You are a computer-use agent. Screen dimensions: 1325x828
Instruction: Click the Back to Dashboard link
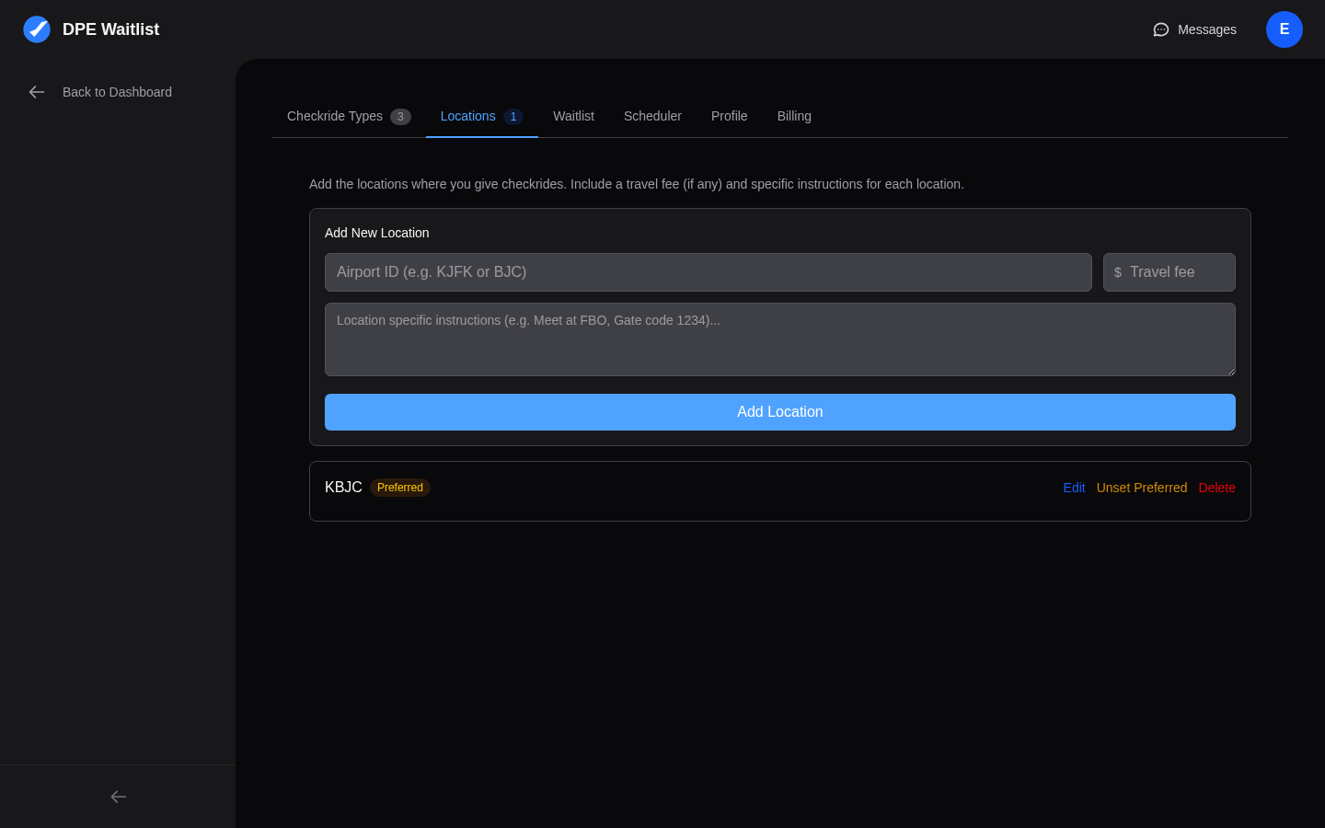[x=117, y=92]
